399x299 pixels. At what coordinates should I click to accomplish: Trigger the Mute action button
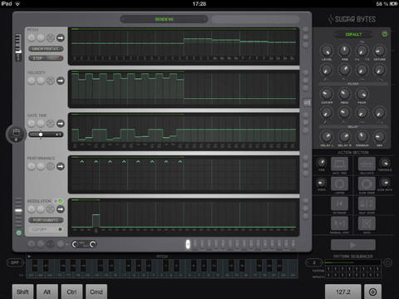tap(367, 223)
